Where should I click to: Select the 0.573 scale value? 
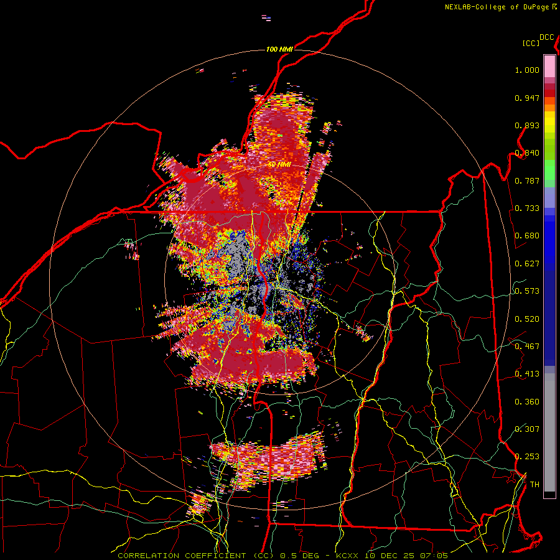point(527,291)
